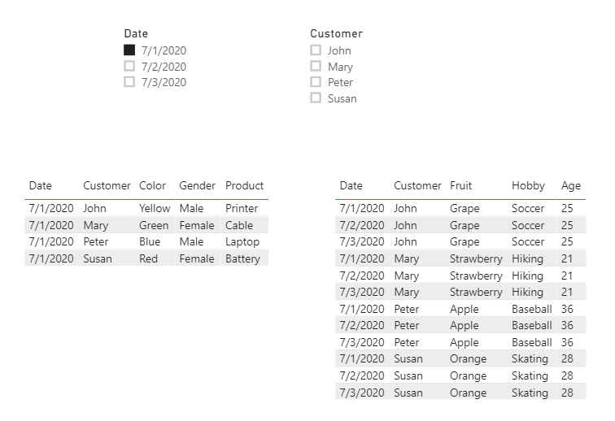Sort left table by Date header
The height and width of the screenshot is (421, 615).
(41, 185)
